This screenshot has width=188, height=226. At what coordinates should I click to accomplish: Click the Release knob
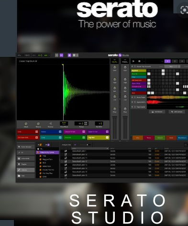point(38,124)
